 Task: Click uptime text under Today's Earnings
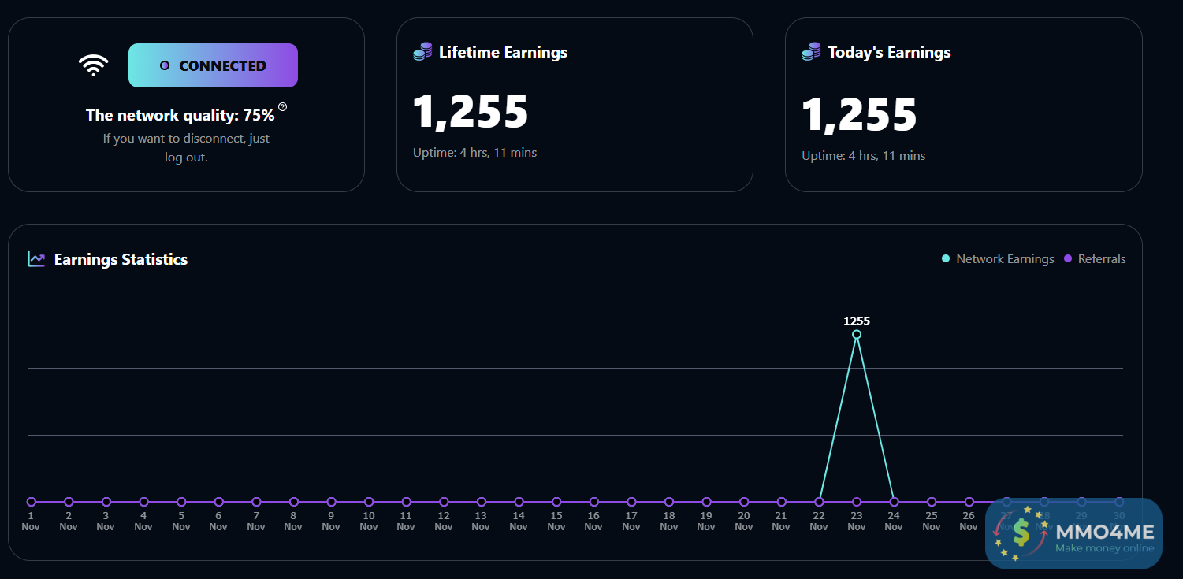(x=863, y=156)
